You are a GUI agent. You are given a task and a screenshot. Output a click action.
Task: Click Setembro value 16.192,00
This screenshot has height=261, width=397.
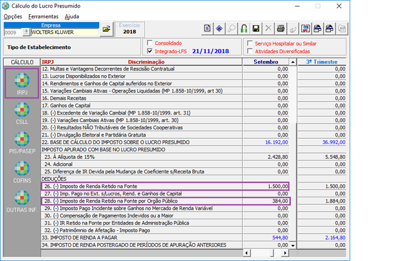point(276,142)
